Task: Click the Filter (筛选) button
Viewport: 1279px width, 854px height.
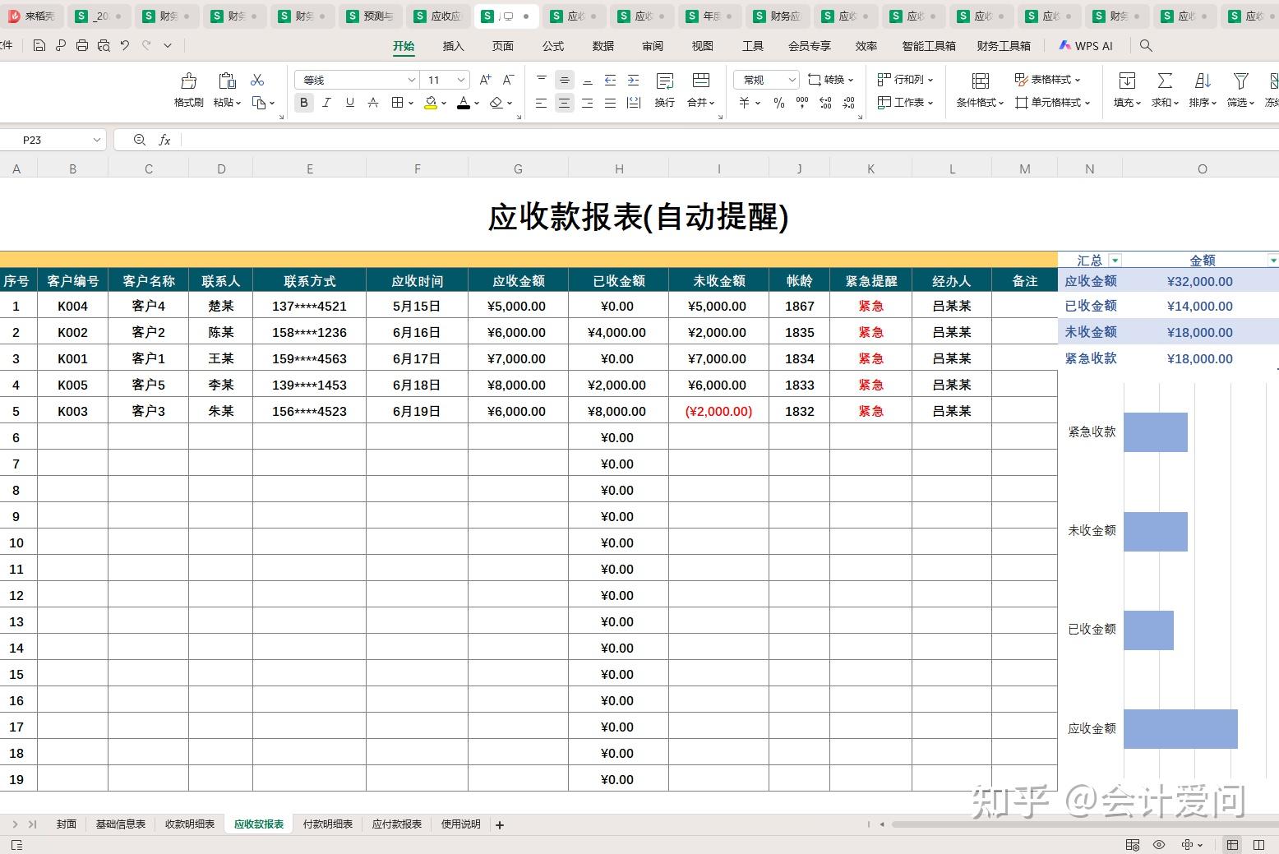Action: coord(1240,90)
